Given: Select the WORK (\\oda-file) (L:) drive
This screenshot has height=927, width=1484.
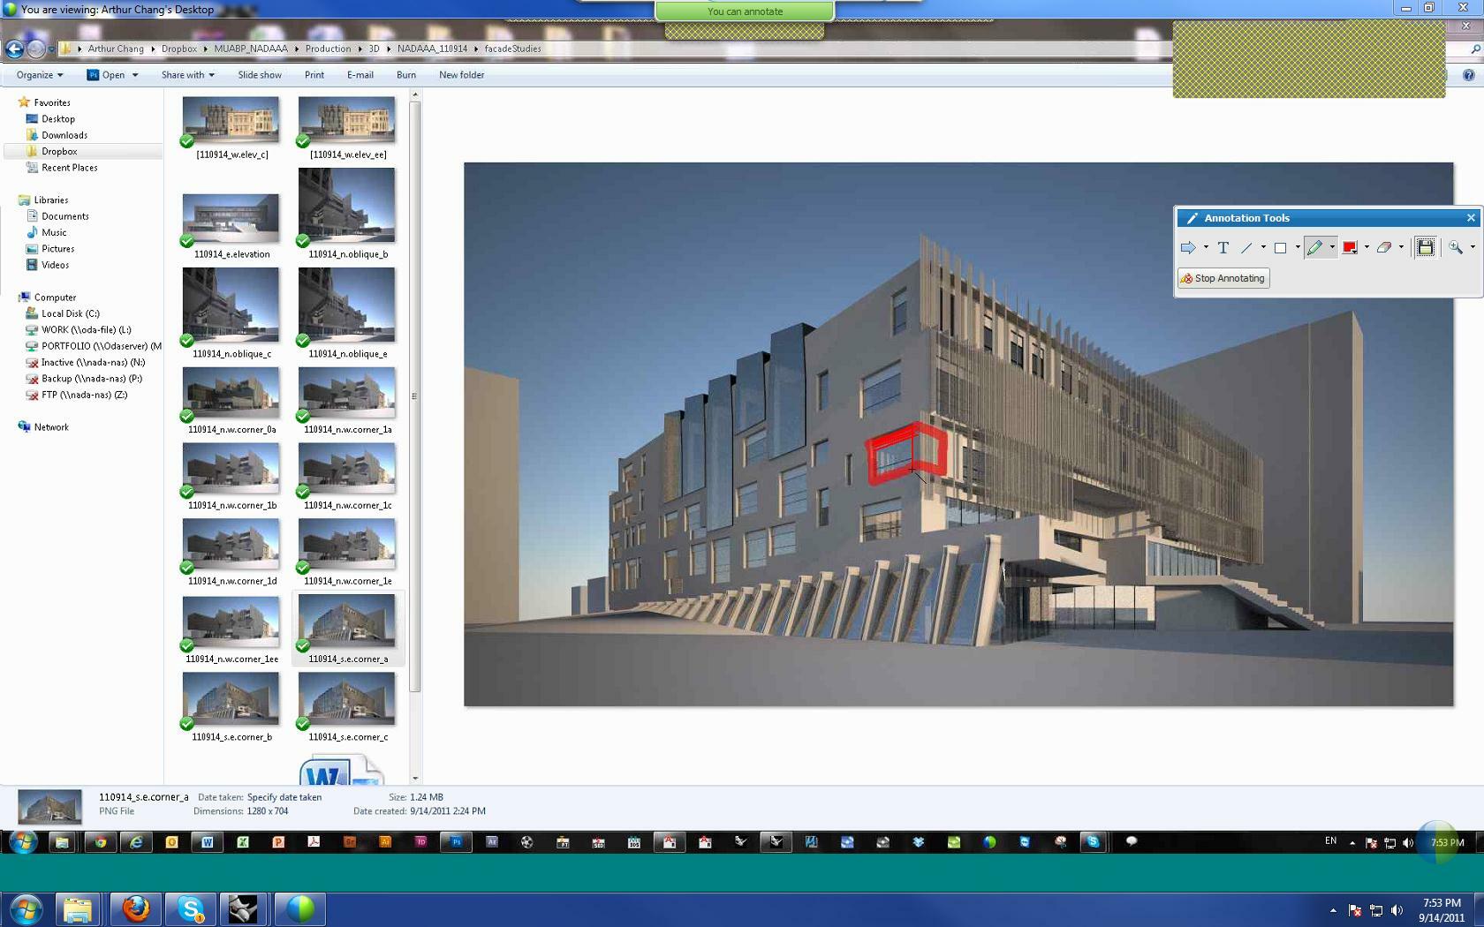Looking at the screenshot, I should [79, 330].
